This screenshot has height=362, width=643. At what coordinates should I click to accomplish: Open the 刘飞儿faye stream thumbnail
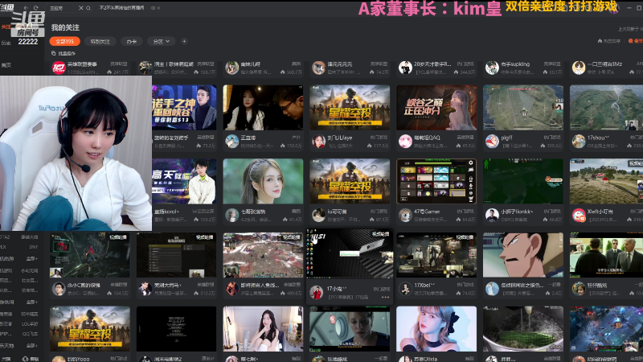350,108
